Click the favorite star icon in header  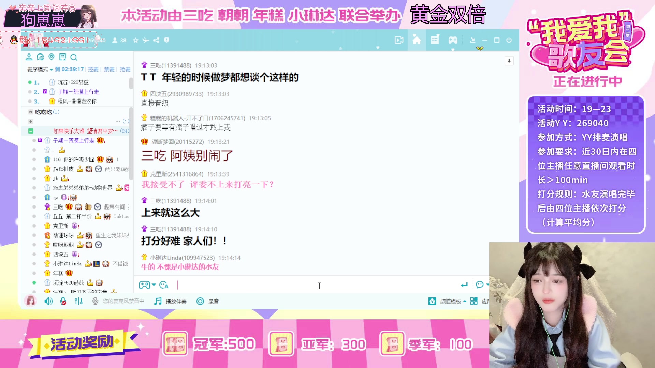point(135,40)
